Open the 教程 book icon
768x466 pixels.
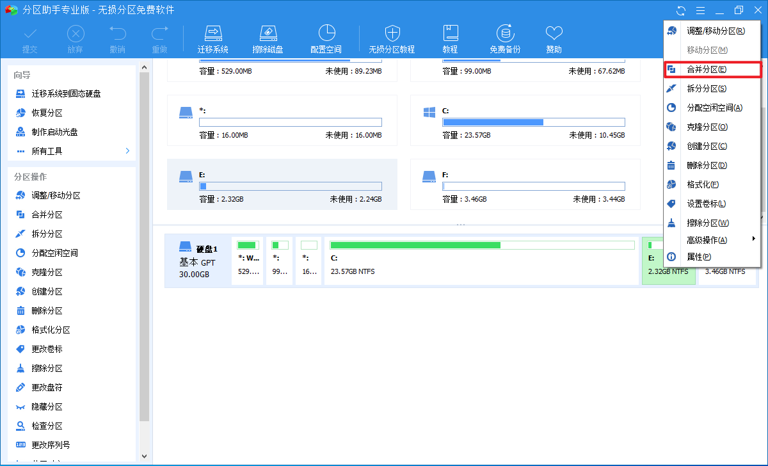click(x=450, y=40)
